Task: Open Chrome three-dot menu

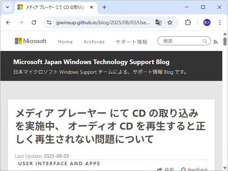Action: coord(220,22)
